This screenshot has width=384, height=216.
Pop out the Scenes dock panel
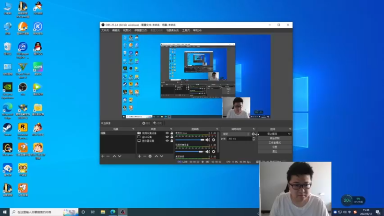click(133, 129)
